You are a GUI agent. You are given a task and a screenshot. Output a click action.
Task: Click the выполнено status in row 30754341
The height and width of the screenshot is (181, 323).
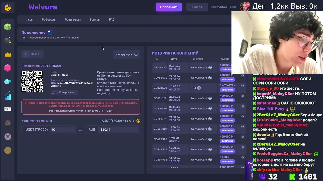click(227, 120)
